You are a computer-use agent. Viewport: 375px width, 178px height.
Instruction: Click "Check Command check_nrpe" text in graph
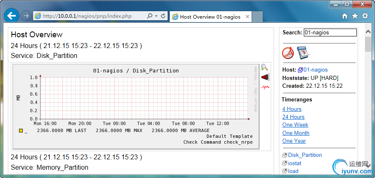(218, 142)
